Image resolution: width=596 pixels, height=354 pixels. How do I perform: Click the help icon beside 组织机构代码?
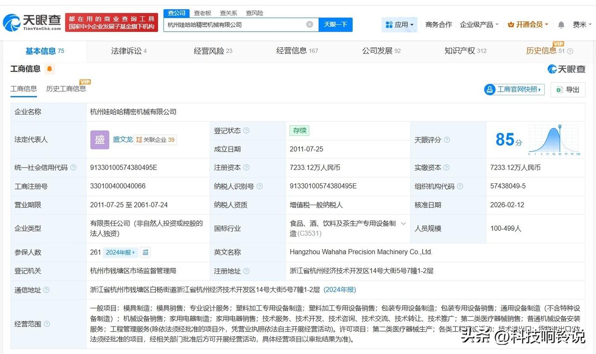(x=460, y=187)
